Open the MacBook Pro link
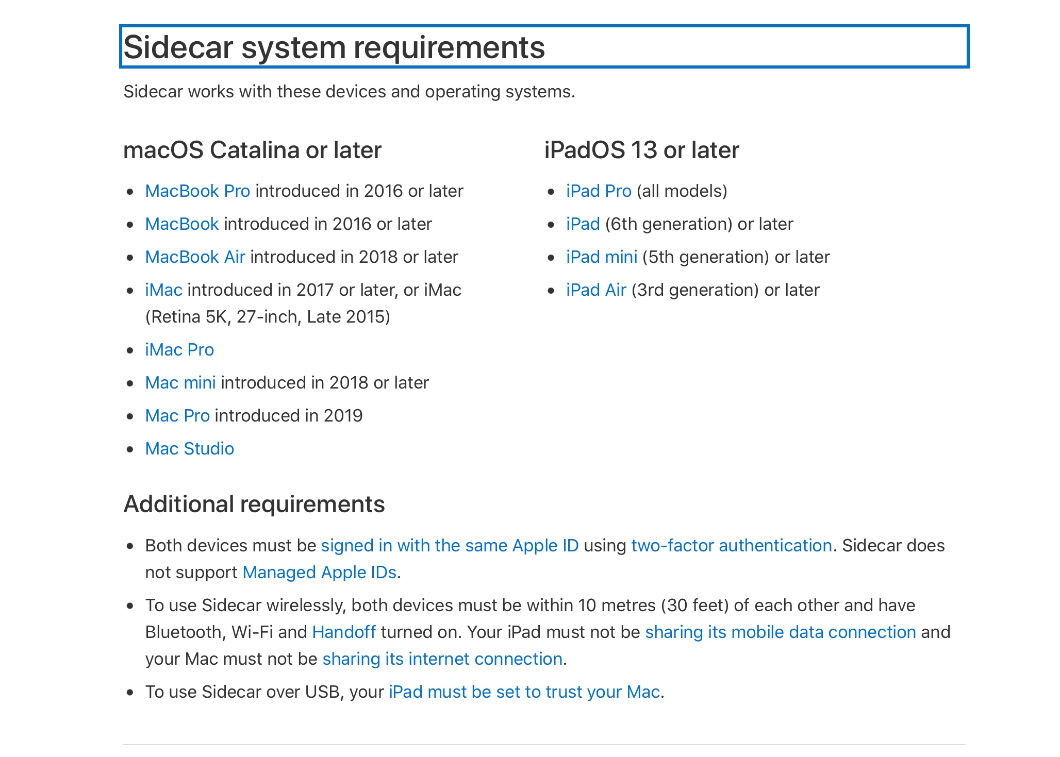 click(x=197, y=191)
